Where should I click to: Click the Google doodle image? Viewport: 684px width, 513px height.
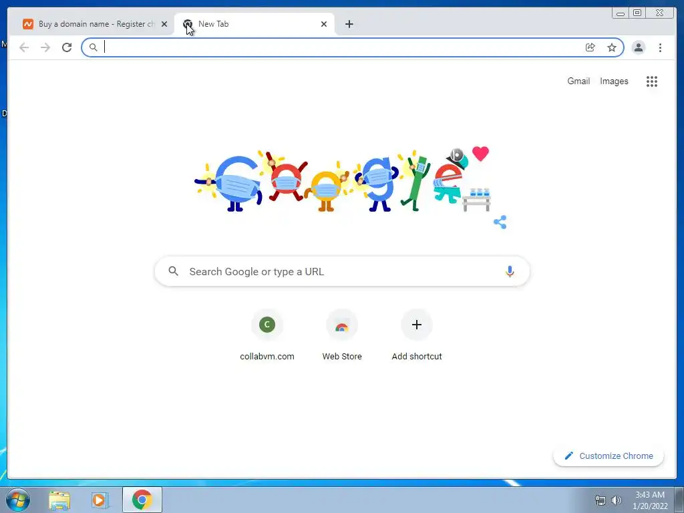[342, 180]
